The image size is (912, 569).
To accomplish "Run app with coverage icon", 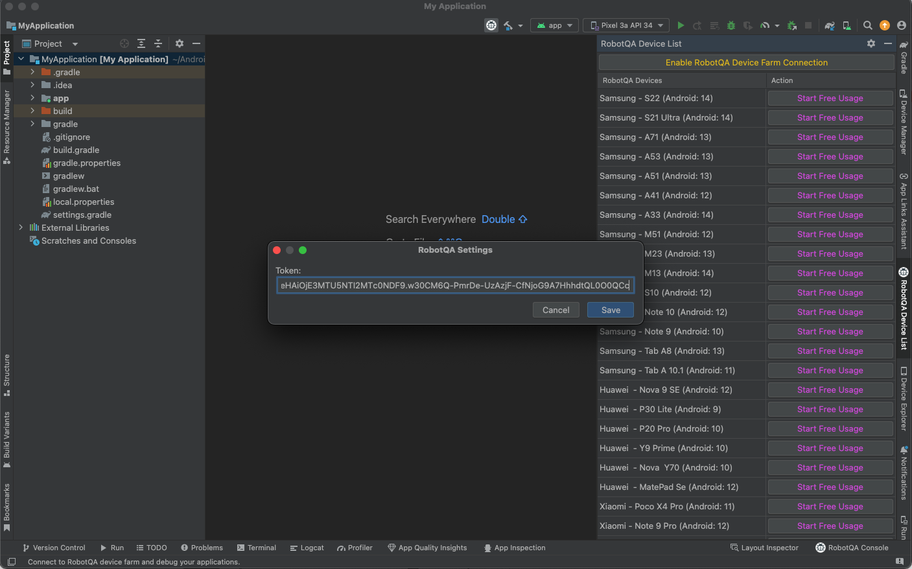I will pos(748,25).
